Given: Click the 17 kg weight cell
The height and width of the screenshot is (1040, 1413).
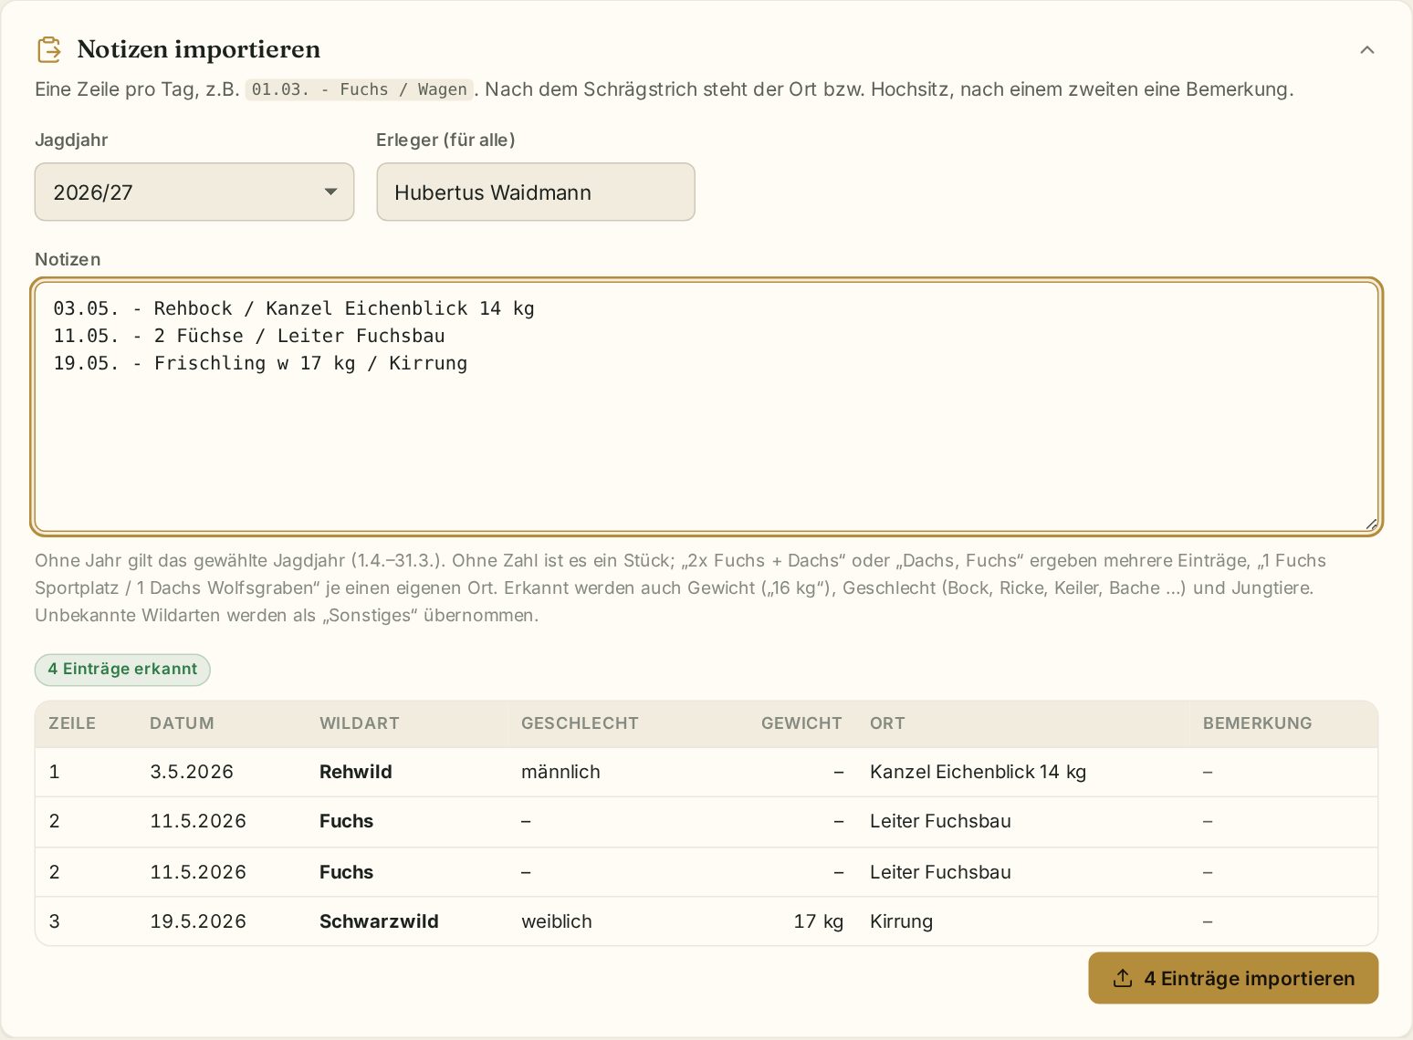Looking at the screenshot, I should (x=818, y=921).
